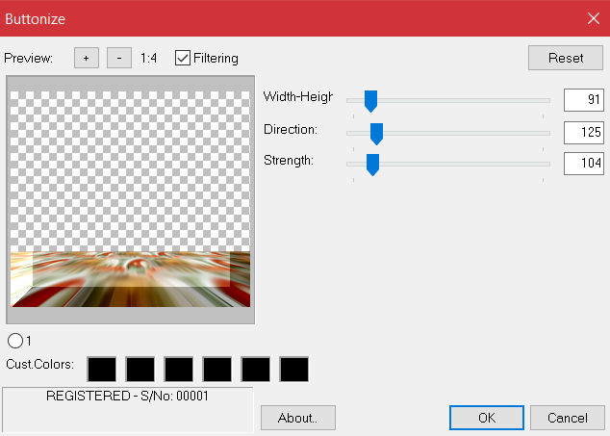The height and width of the screenshot is (436, 610).
Task: Zoom in preview with plus button
Action: pos(87,58)
